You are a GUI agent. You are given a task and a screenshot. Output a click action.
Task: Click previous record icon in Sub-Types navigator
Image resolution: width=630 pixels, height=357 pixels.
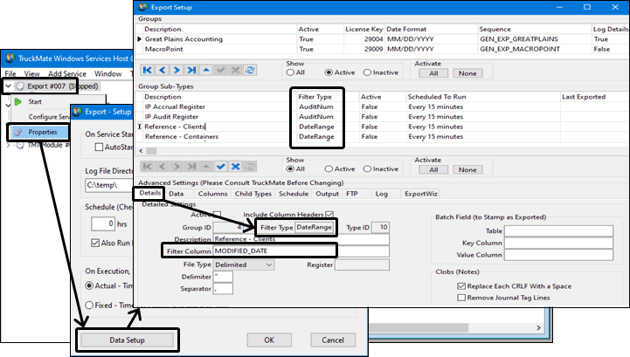[x=162, y=167]
